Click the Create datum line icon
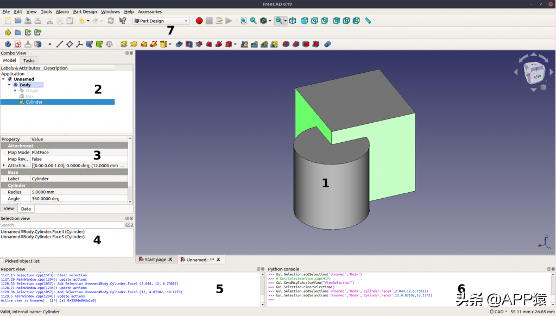 (60, 44)
